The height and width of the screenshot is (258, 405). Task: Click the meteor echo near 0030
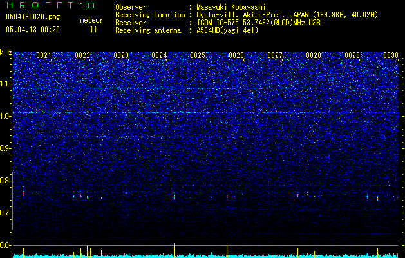click(x=377, y=198)
